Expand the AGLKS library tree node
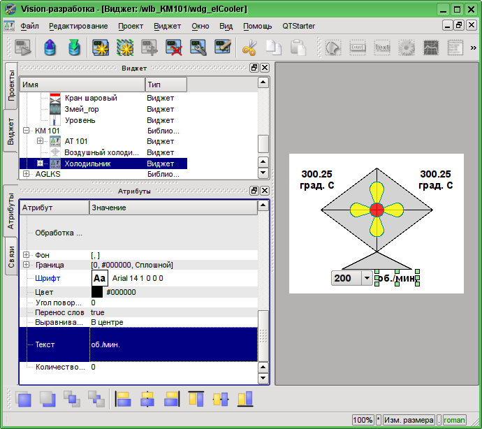The width and height of the screenshot is (482, 429). 27,174
